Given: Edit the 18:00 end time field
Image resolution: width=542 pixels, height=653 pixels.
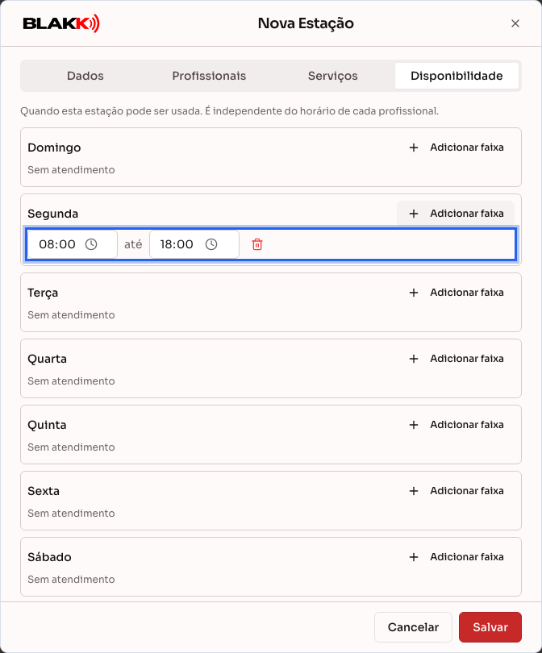Looking at the screenshot, I should (x=194, y=244).
